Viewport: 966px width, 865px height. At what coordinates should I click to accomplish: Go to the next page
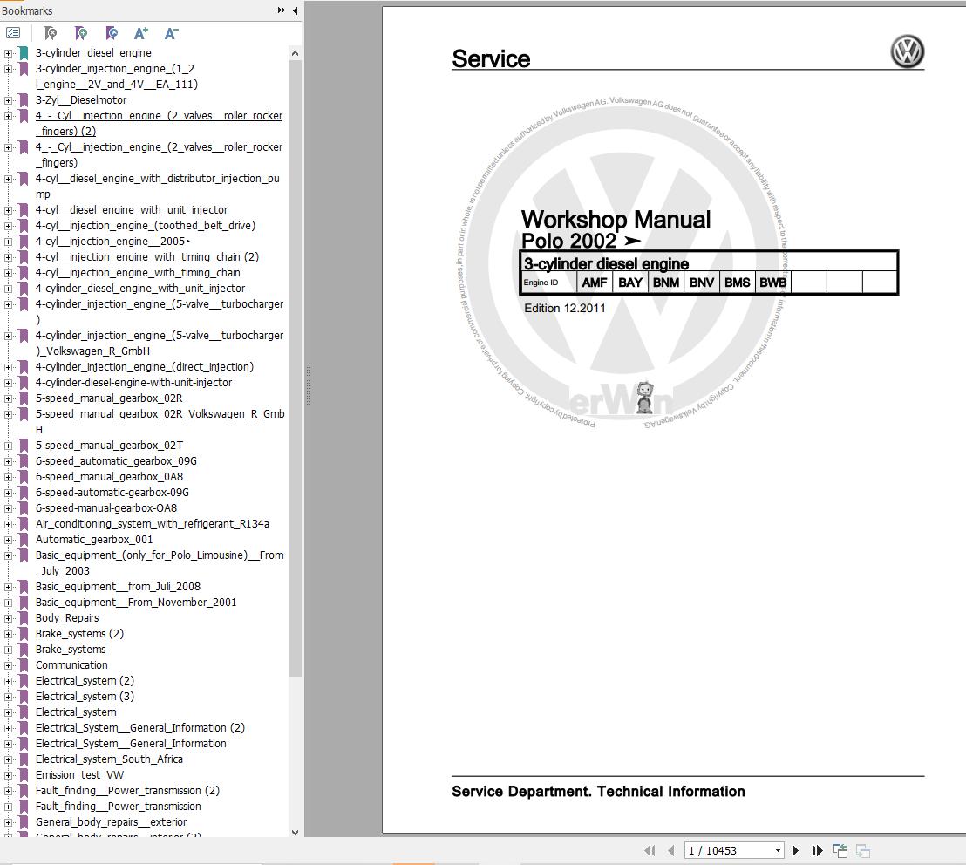tap(795, 850)
